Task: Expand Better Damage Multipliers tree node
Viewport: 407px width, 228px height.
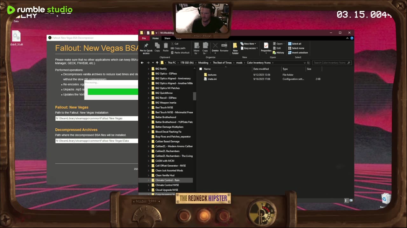Action: [148, 127]
